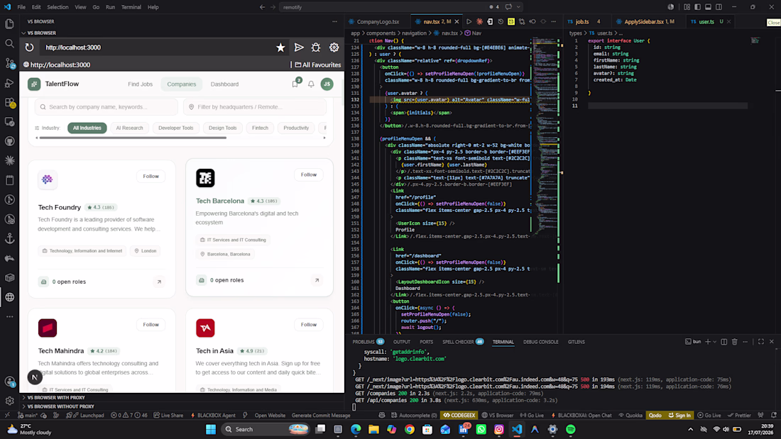Expand VS BROWSER WITH PROXY section
Screen dimensions: 781x439
(56, 398)
